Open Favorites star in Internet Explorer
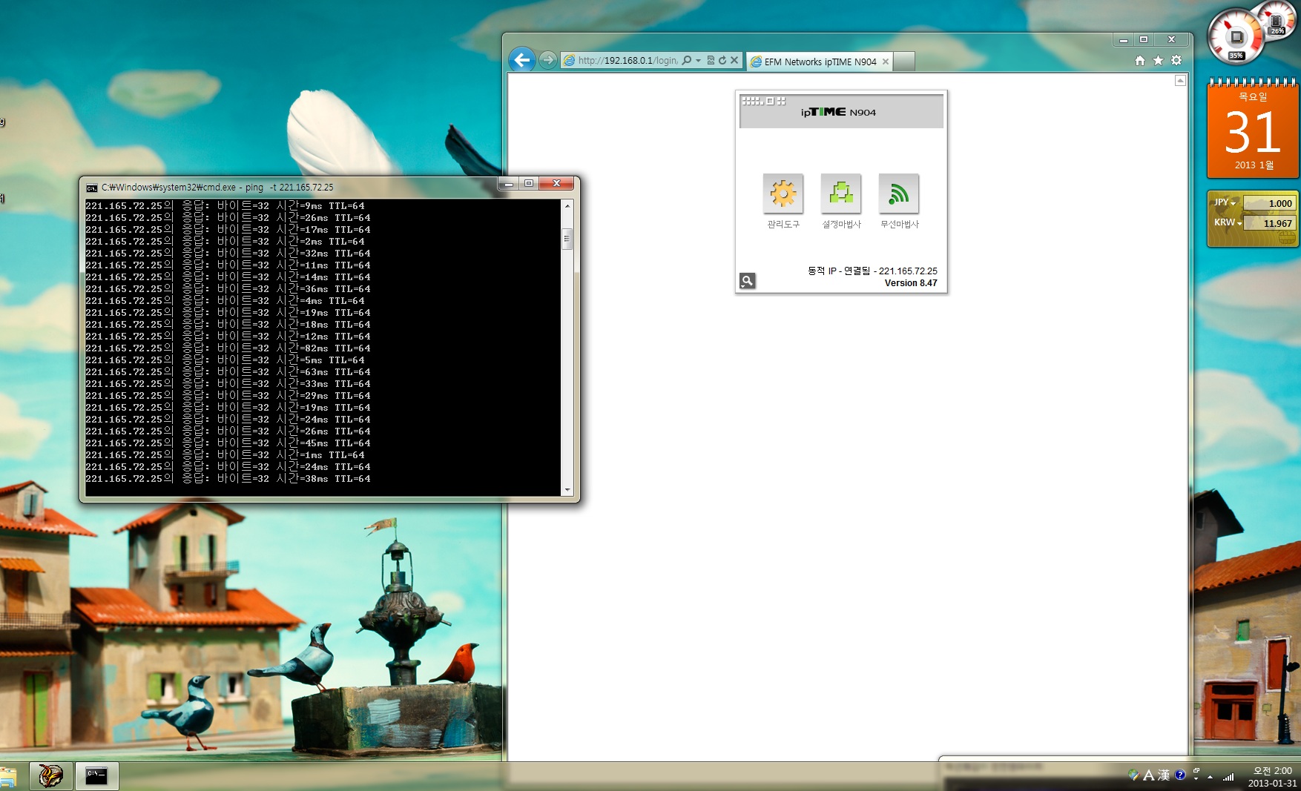Image resolution: width=1301 pixels, height=791 pixels. click(1158, 61)
